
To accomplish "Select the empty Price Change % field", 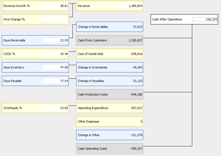I will 56,19.
